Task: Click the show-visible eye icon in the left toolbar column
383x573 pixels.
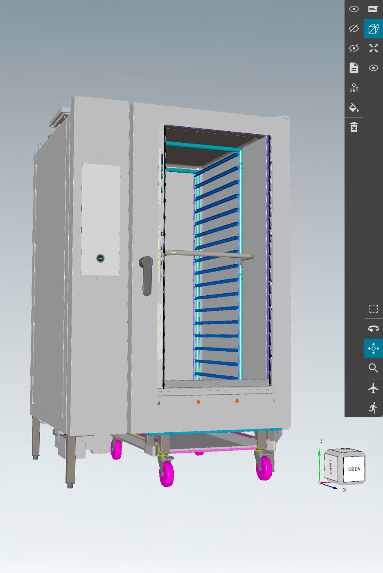Action: click(x=354, y=9)
